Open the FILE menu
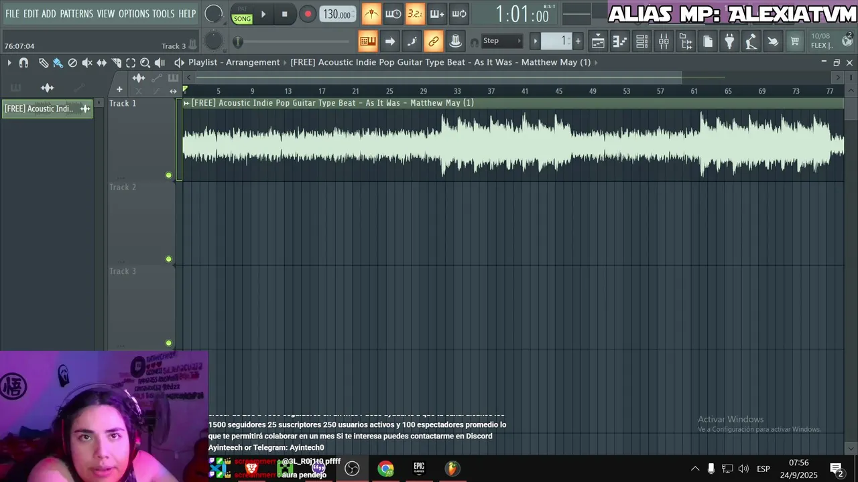This screenshot has height=482, width=858. [12, 13]
